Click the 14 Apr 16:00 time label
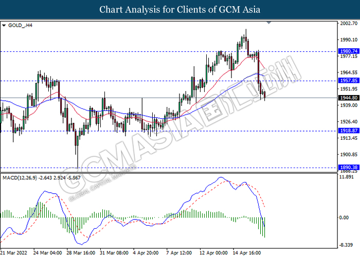The width and height of the screenshot is (360, 257). pos(247,253)
